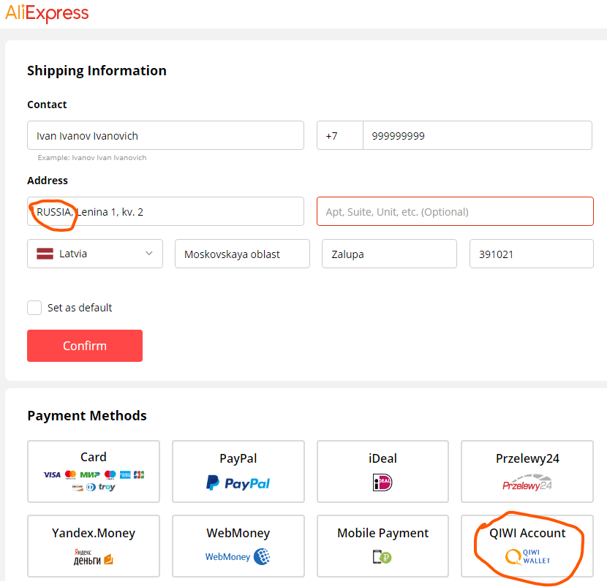Viewport: 607px width, 587px height.
Task: Focus the +7 country code field
Action: pyautogui.click(x=340, y=135)
